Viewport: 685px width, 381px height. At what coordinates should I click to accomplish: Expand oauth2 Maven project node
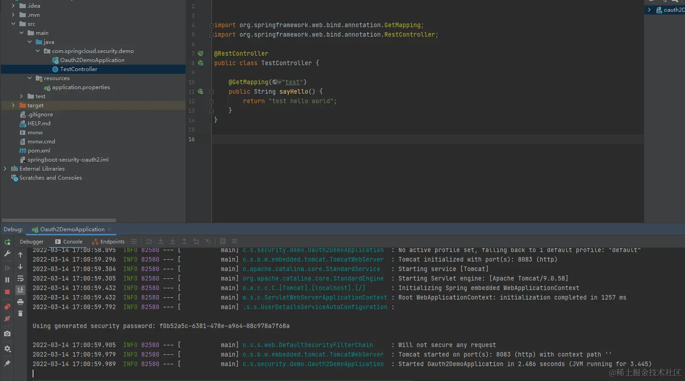pyautogui.click(x=649, y=10)
